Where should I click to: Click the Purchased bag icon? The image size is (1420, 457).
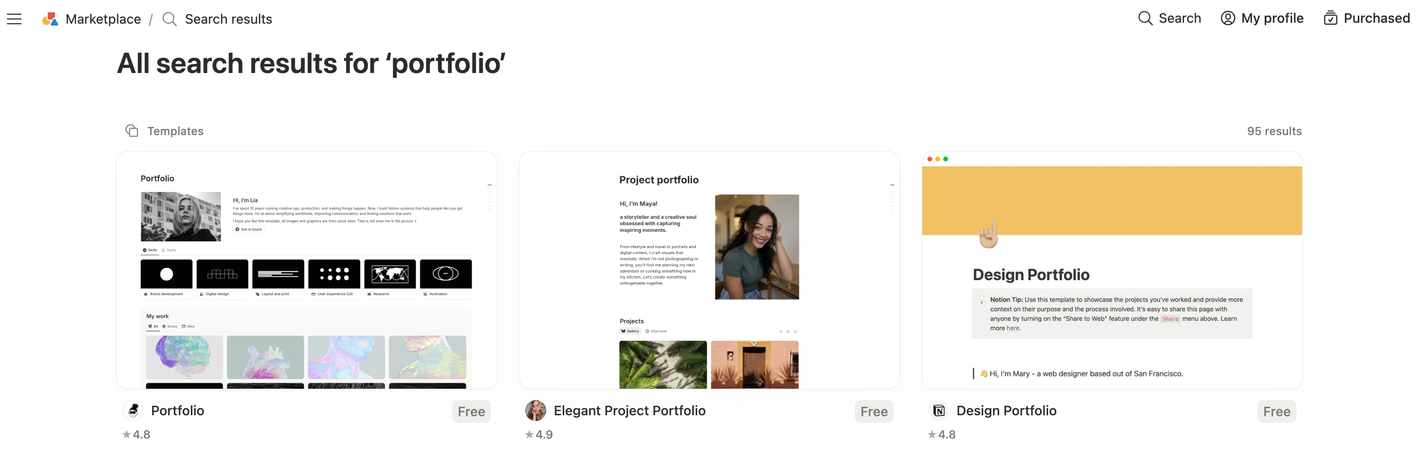point(1330,18)
